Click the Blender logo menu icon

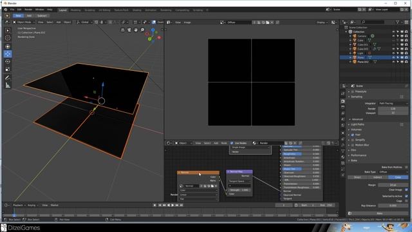pyautogui.click(x=6, y=10)
